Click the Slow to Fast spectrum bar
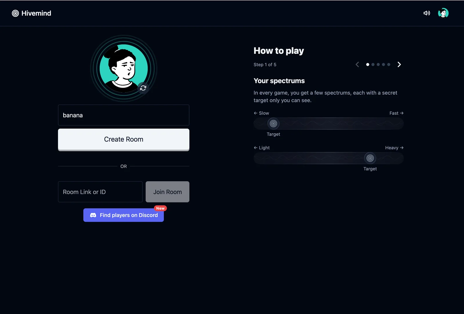Image resolution: width=464 pixels, height=314 pixels. (329, 123)
